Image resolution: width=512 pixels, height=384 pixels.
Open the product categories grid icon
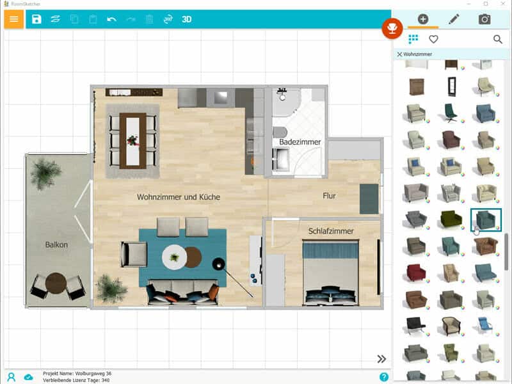(413, 38)
